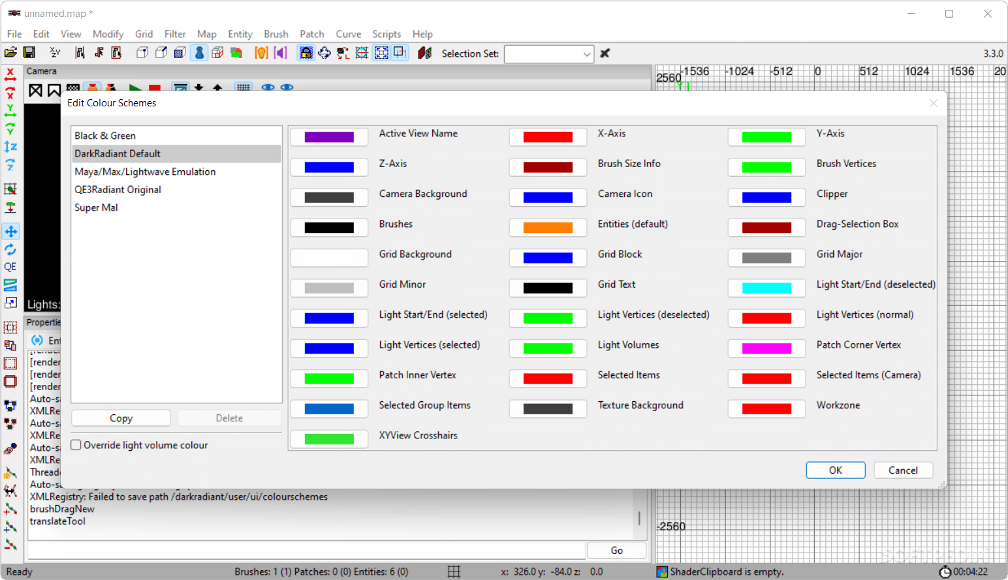The image size is (1008, 580).
Task: Select the DarkRadiant Default scheme
Action: pyautogui.click(x=176, y=154)
